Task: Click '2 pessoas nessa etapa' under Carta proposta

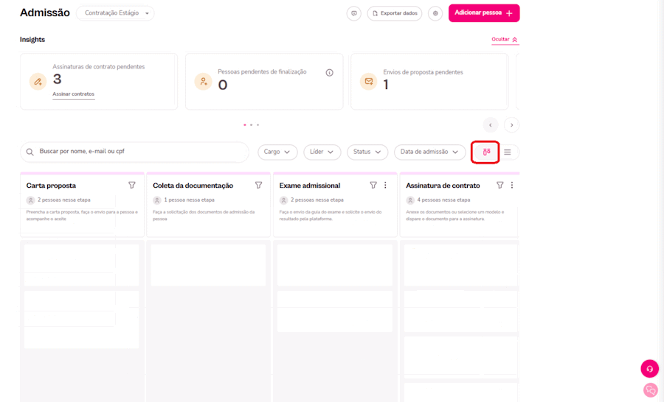Action: [64, 200]
